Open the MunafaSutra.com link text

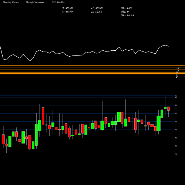click(35, 2)
